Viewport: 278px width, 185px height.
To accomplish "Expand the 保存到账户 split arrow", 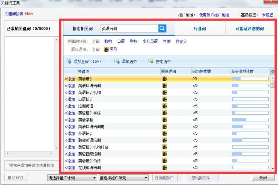I will coord(180,178).
